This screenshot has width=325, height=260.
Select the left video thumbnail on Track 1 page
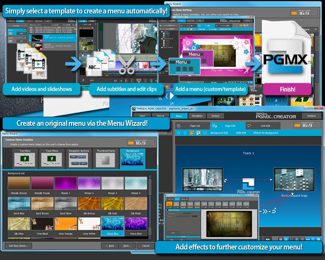(x=203, y=179)
